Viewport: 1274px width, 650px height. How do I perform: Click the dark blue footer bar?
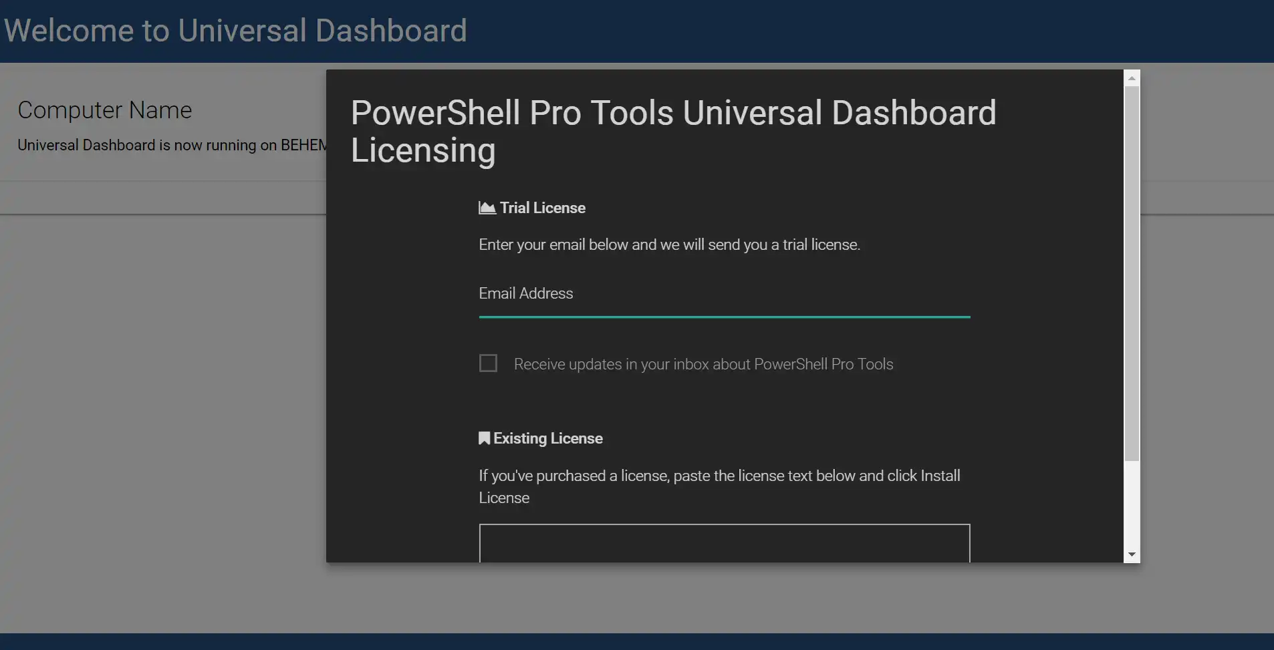pyautogui.click(x=637, y=641)
